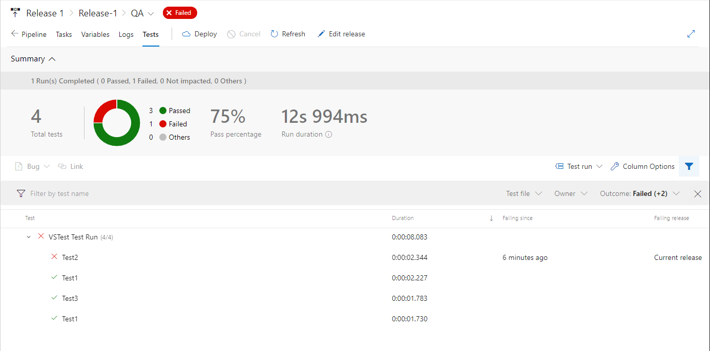Image resolution: width=710 pixels, height=351 pixels.
Task: Click the pipeline breadcrumb icon
Action: (14, 12)
